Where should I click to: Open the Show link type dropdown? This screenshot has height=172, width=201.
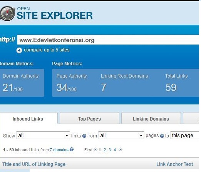43,135
